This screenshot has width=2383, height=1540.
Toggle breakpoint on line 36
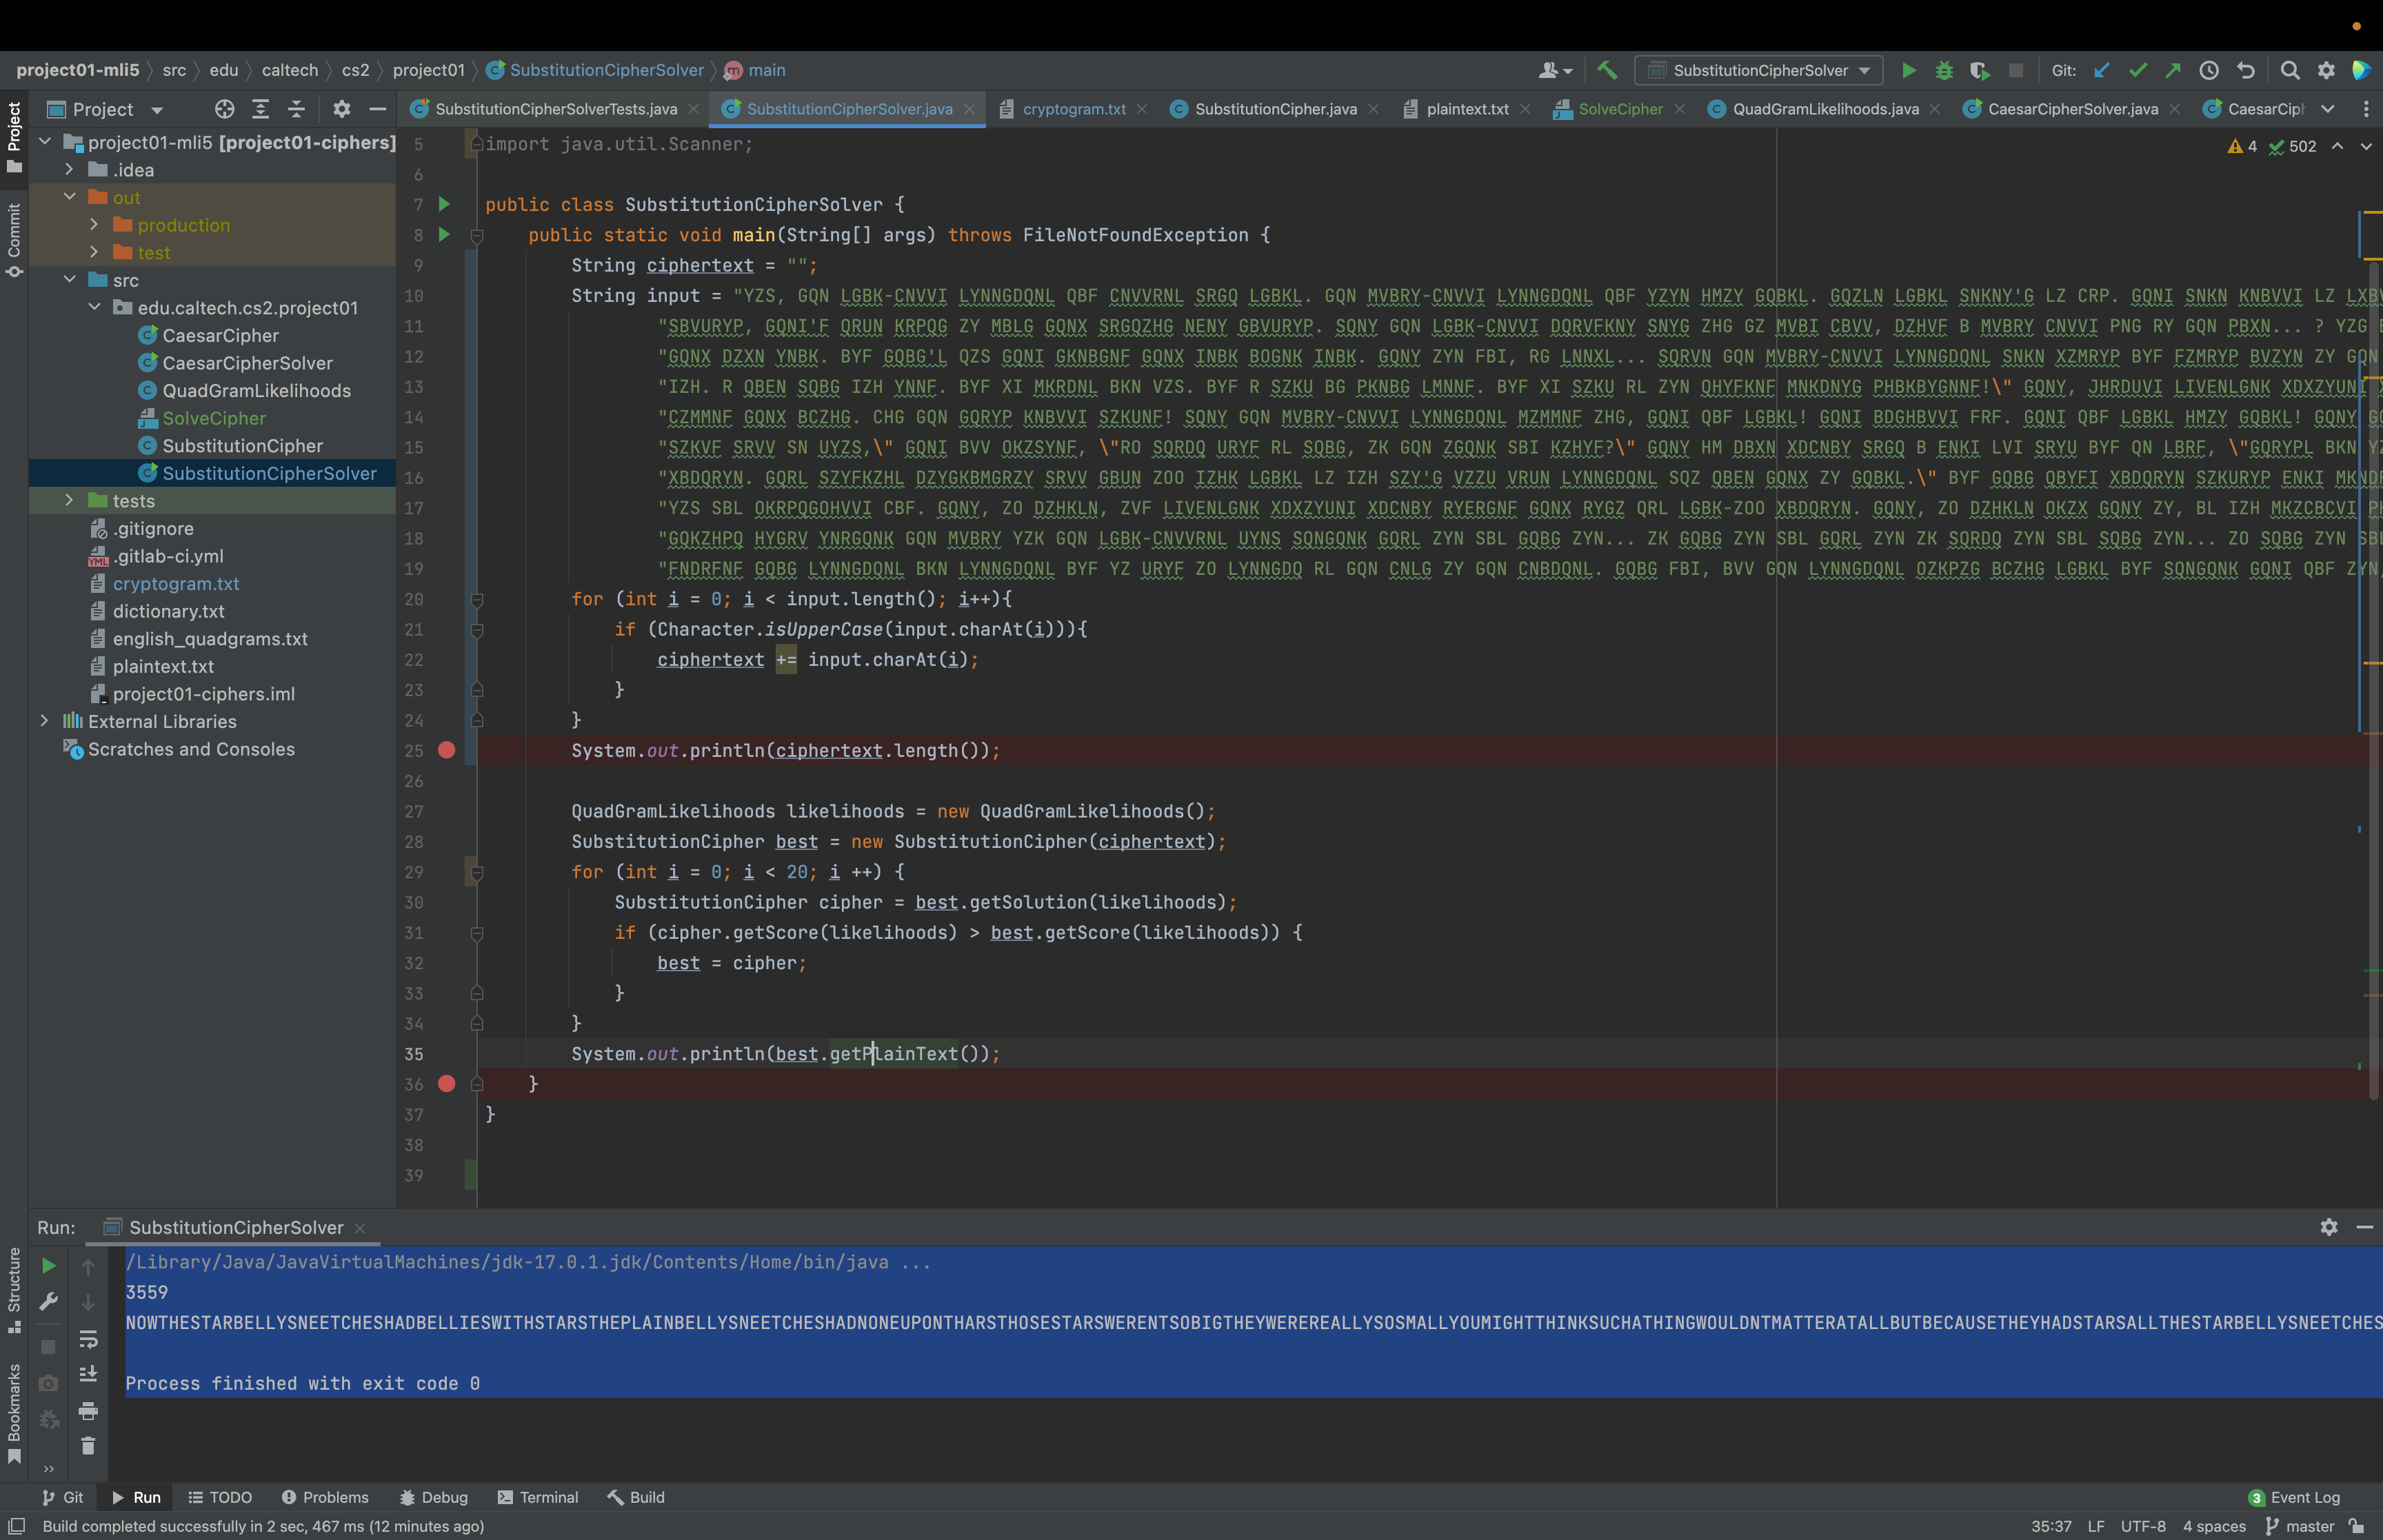pos(447,1084)
